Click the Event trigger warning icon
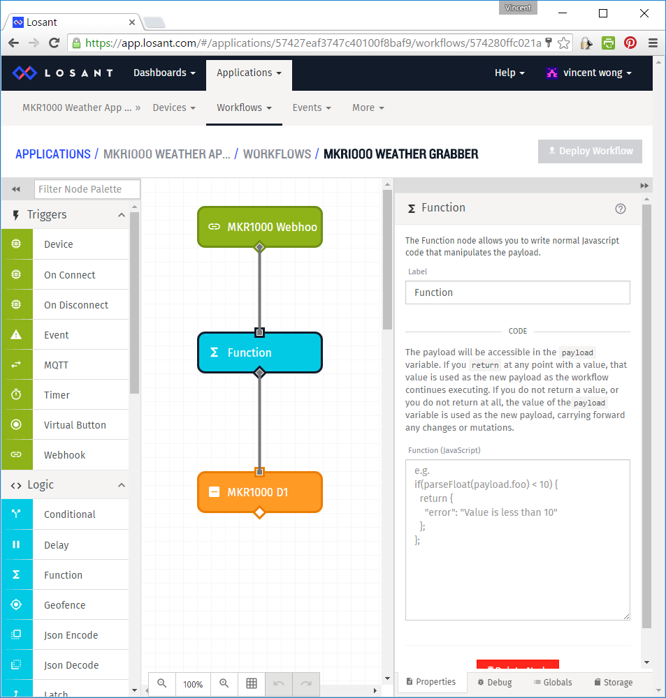Image resolution: width=666 pixels, height=698 pixels. pos(17,334)
